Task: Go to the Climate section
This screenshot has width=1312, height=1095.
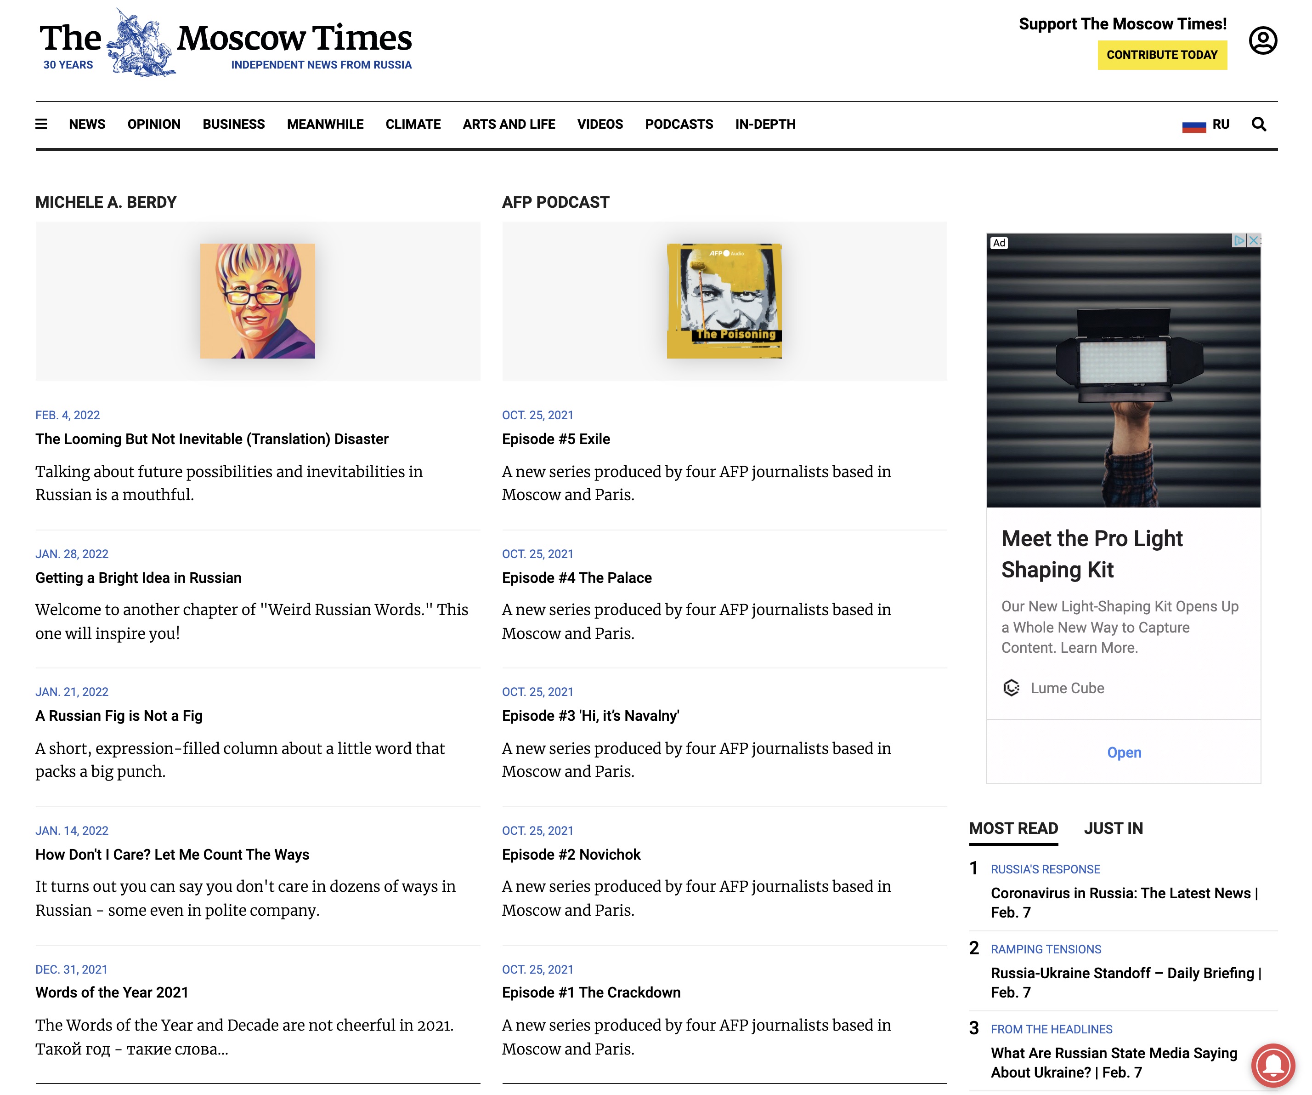Action: coord(413,124)
